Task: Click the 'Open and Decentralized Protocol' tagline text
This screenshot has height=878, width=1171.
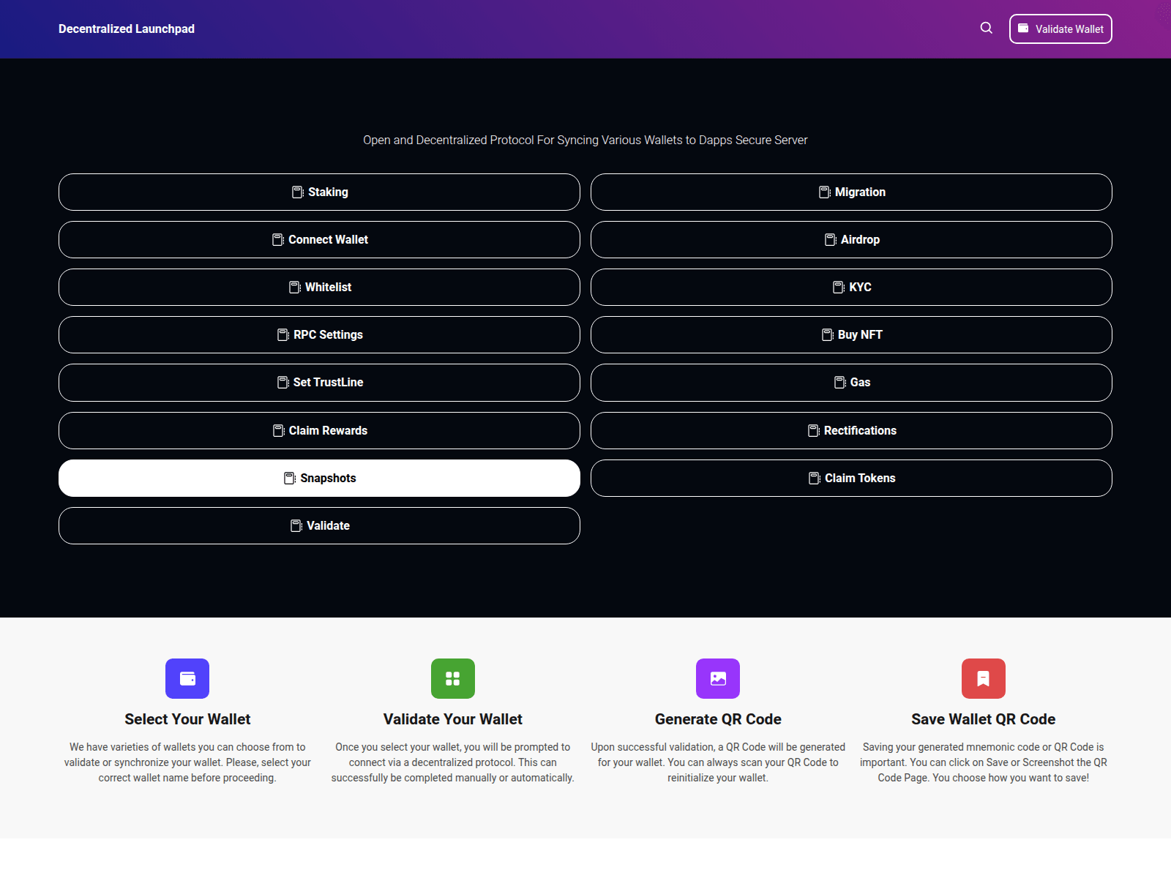Action: click(585, 140)
